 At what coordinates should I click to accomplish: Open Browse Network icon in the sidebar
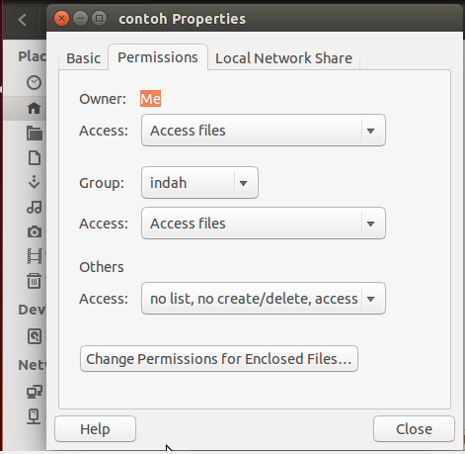[x=35, y=392]
